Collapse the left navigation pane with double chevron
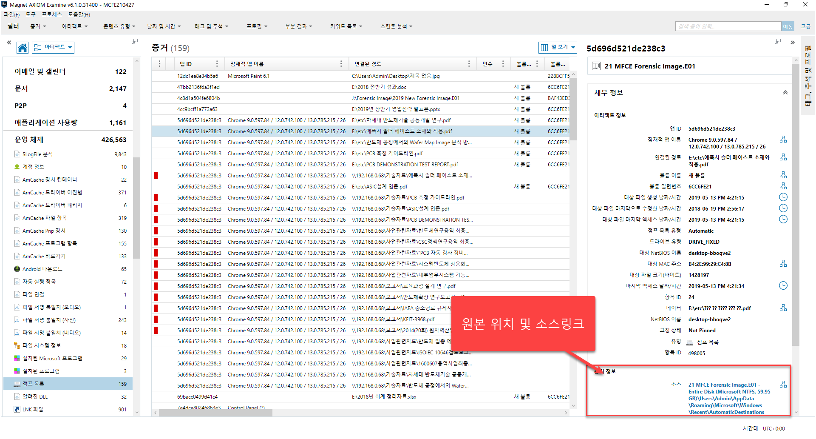 pyautogui.click(x=9, y=43)
